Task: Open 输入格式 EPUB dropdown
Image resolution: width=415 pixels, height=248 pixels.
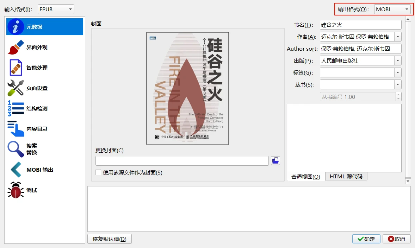Action: [x=56, y=9]
